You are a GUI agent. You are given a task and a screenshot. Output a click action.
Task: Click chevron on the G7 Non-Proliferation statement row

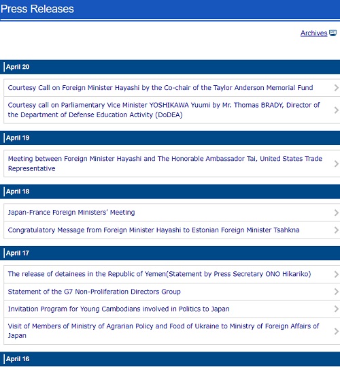(x=336, y=292)
